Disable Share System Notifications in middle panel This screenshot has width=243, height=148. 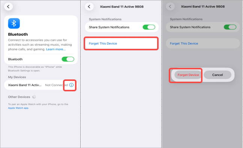[149, 27]
